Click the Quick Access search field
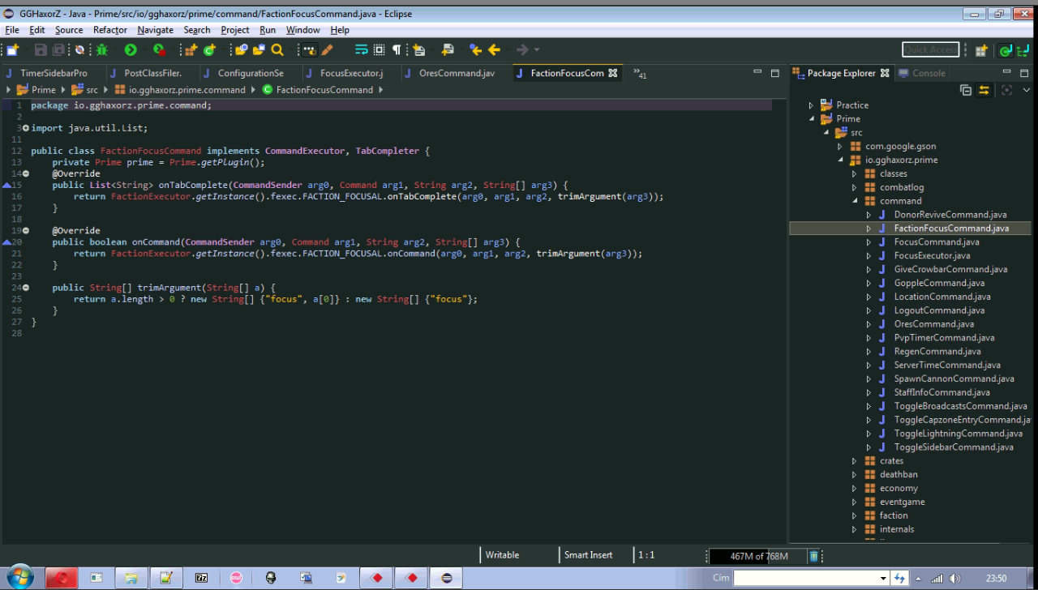 click(x=931, y=49)
